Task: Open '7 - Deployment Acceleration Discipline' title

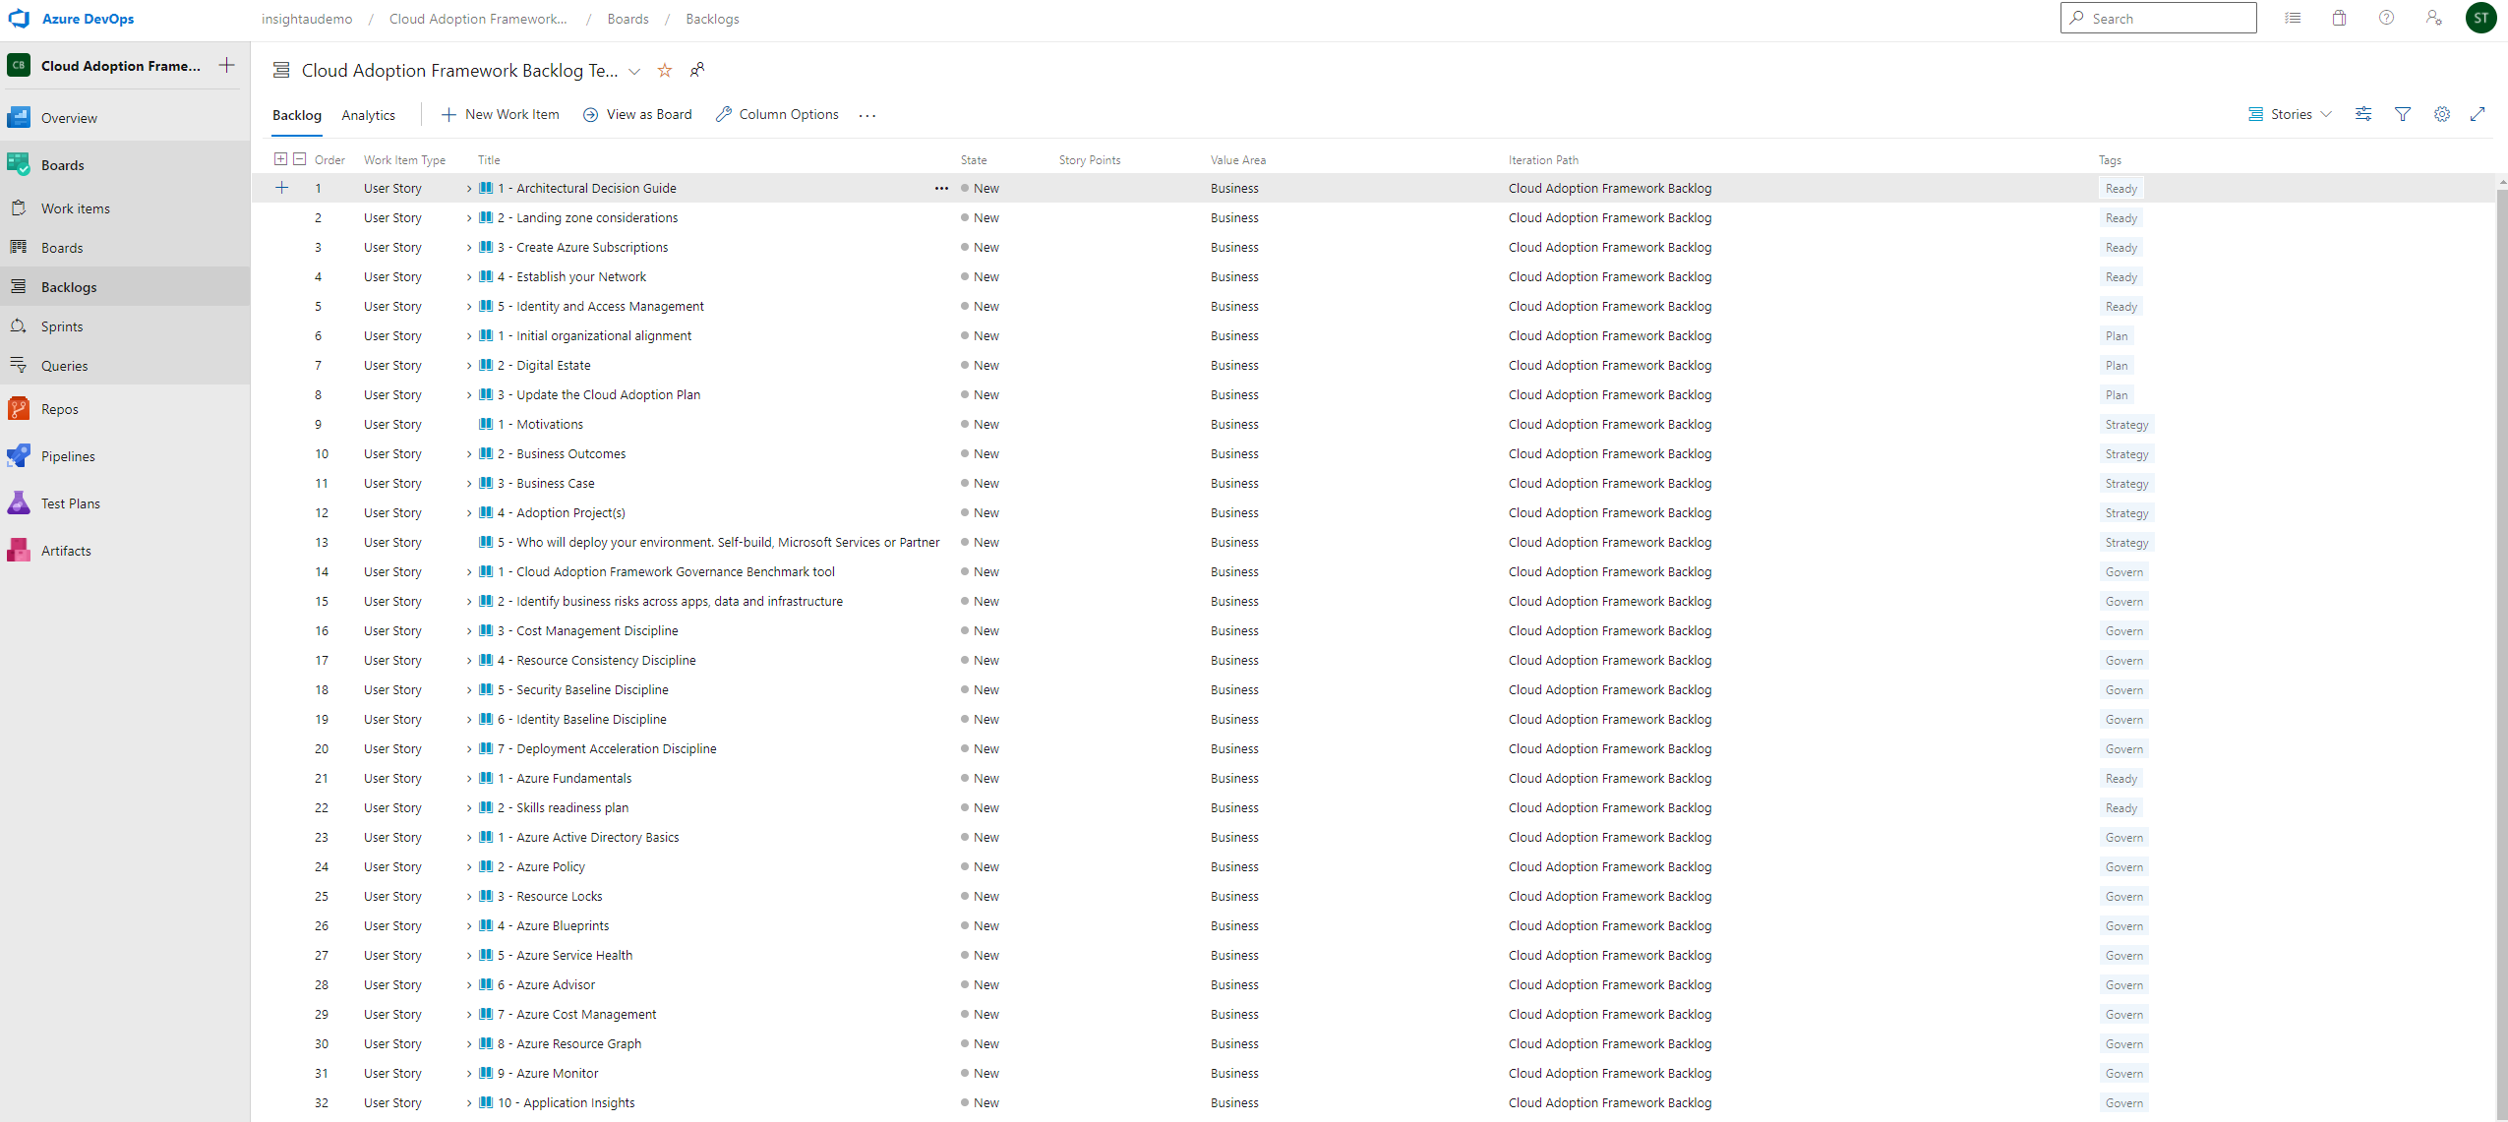Action: click(607, 749)
